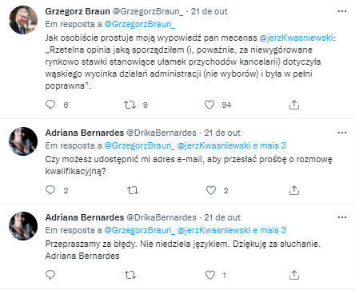
Task: Retweet Grzegorz Braun's tweet with 9 retweets
Action: click(130, 105)
